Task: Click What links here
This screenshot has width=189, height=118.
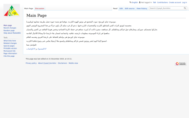Action: (x=10, y=41)
